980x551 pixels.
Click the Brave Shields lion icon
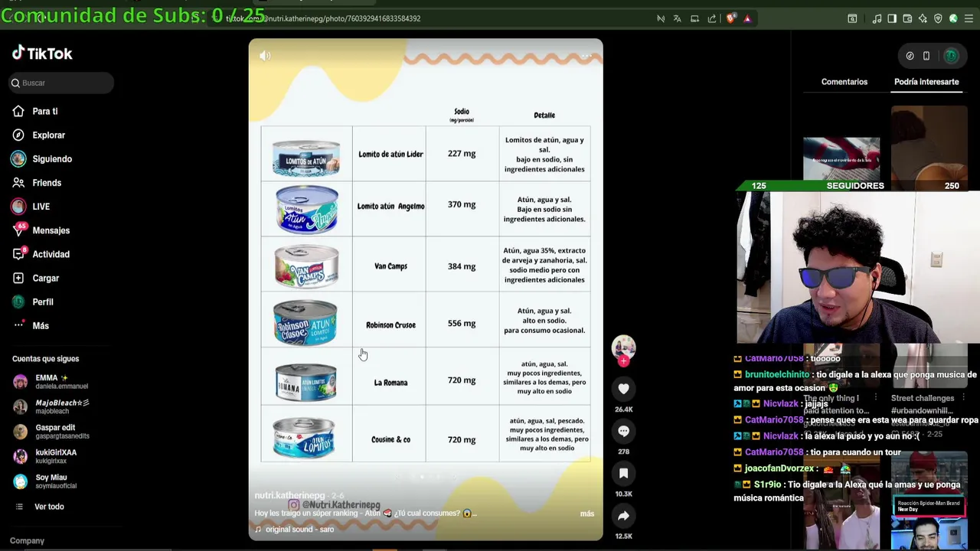pos(730,18)
